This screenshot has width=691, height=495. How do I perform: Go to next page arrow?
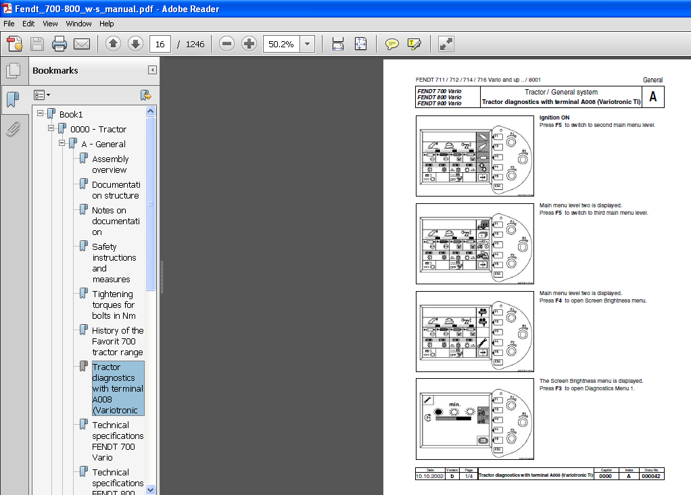pos(136,44)
